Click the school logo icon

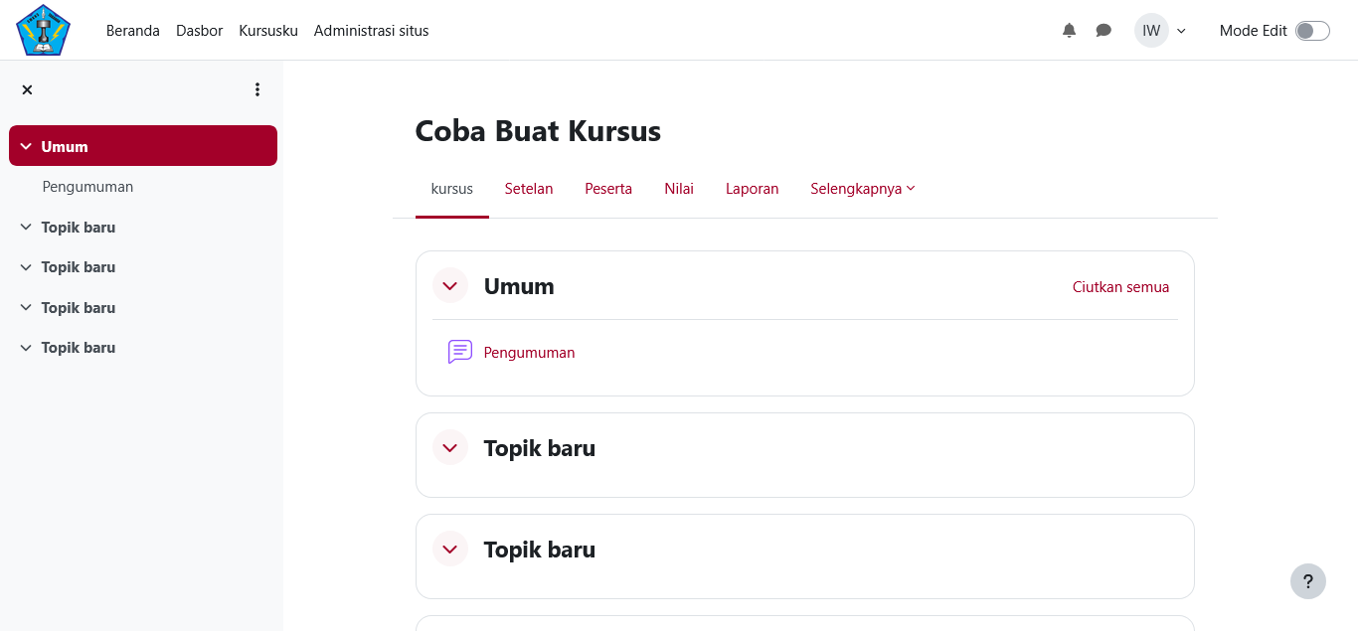pos(44,30)
